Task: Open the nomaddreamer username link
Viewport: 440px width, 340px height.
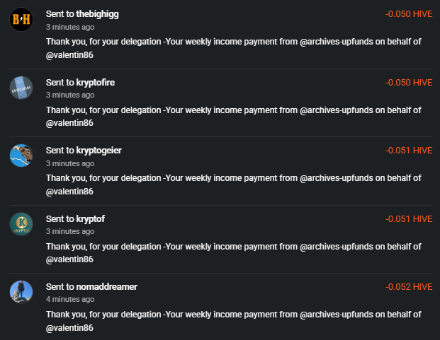Action: coord(106,287)
